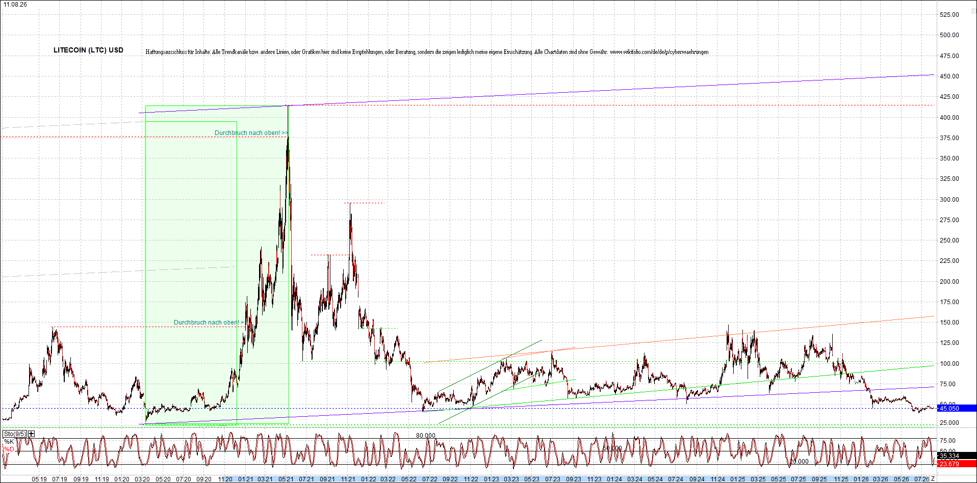Click the black 35.334 stochastic value tag
The image size is (977, 483).
coord(957,456)
